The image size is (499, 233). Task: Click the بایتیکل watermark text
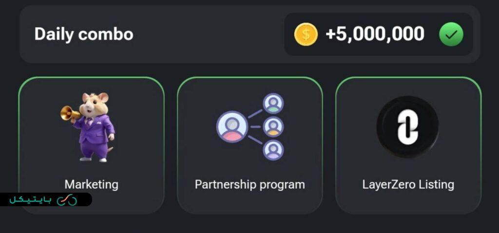coord(32,200)
